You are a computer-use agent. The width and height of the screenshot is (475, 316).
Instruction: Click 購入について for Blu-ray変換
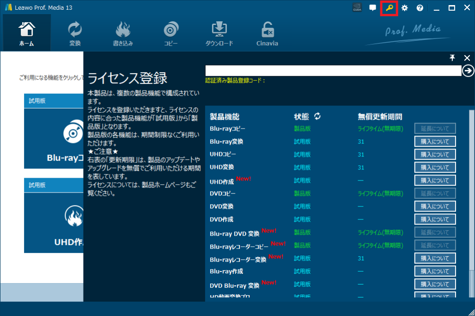click(435, 142)
